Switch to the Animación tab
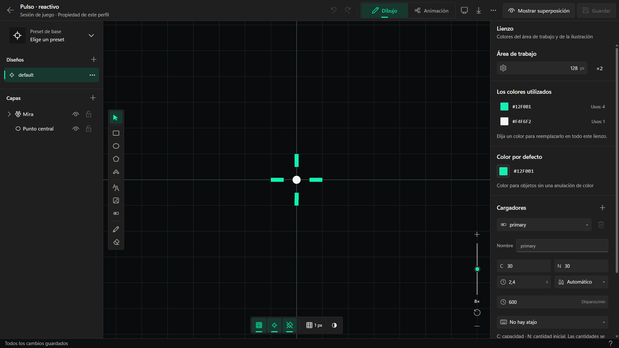Viewport: 619px width, 348px height. [431, 11]
